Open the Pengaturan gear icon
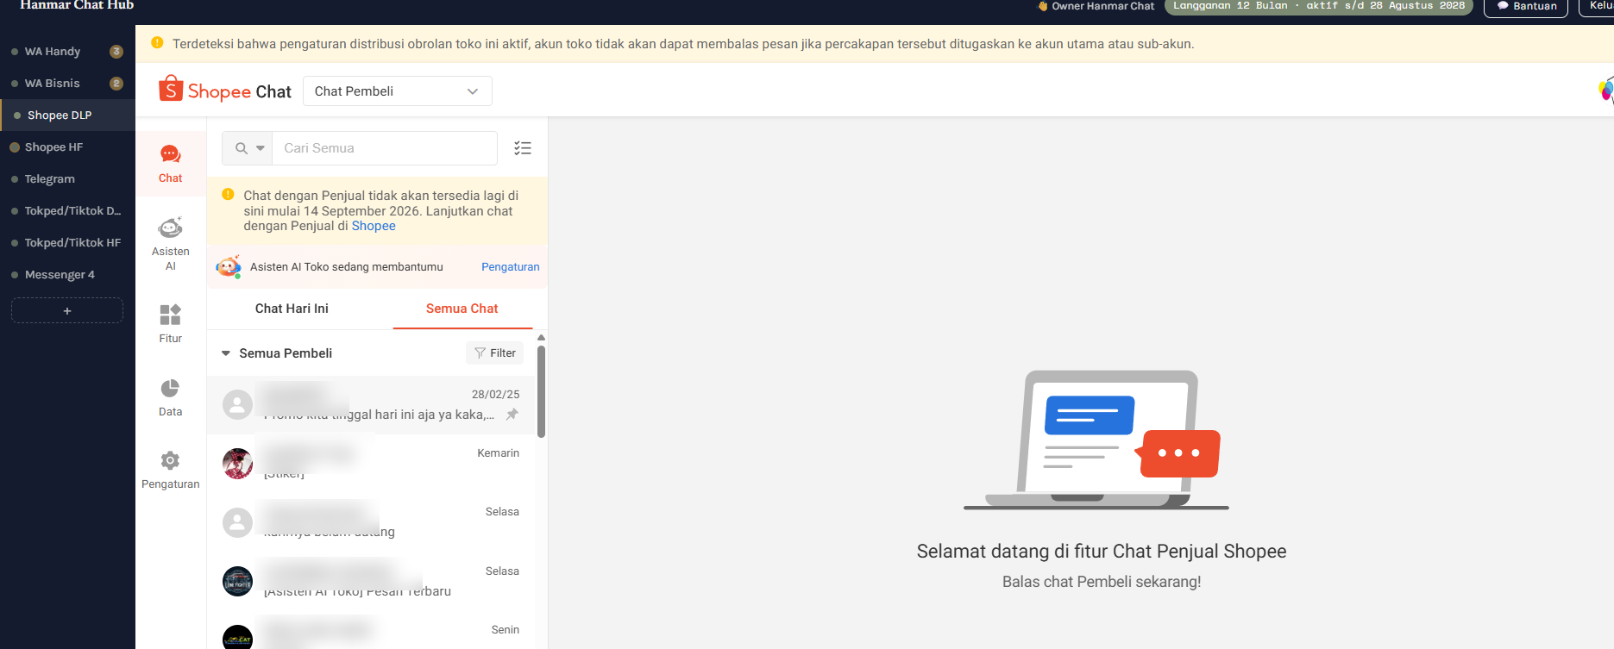Viewport: 1614px width, 649px height. [171, 460]
